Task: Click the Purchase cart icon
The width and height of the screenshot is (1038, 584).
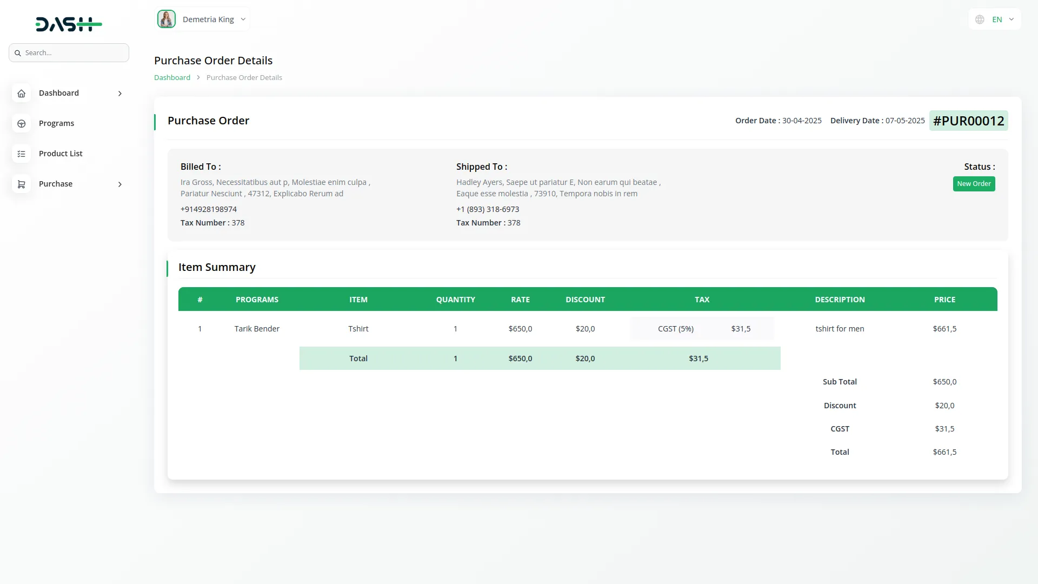Action: 21,184
